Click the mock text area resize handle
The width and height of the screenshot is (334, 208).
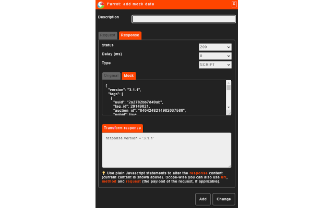click(x=229, y=113)
